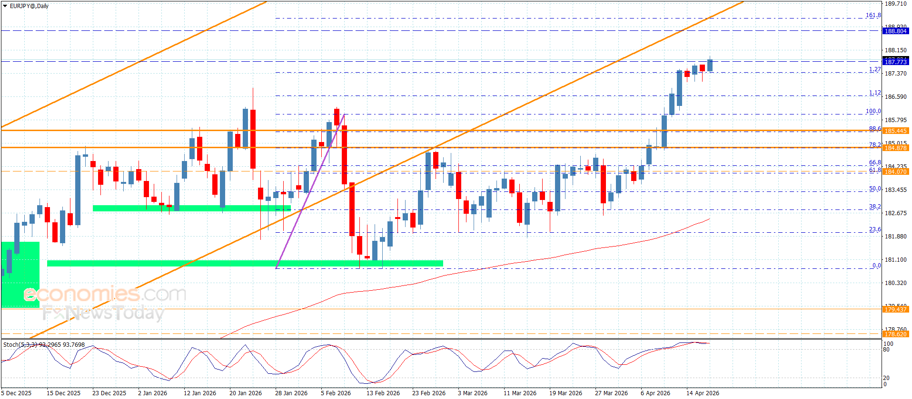This screenshot has width=912, height=399.
Task: Click the 28 Jan 2026 date label
Action: coord(291,393)
